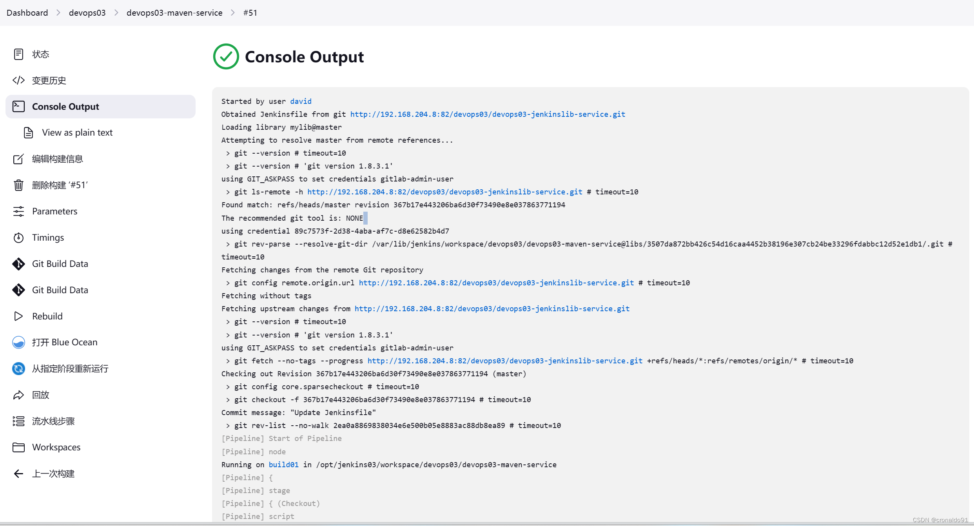Click the View as plain text document icon
This screenshot has width=974, height=526.
coord(29,132)
